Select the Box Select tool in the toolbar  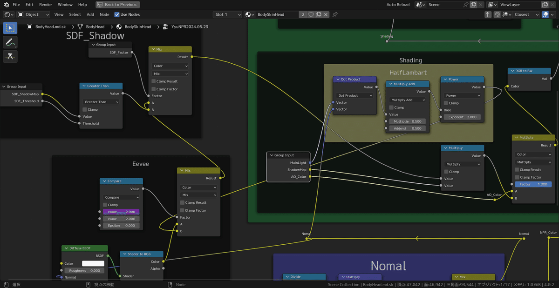tap(10, 28)
